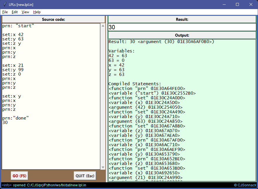This screenshot has width=258, height=189.
Task: Click the "Output:" panel header
Action: point(182,35)
